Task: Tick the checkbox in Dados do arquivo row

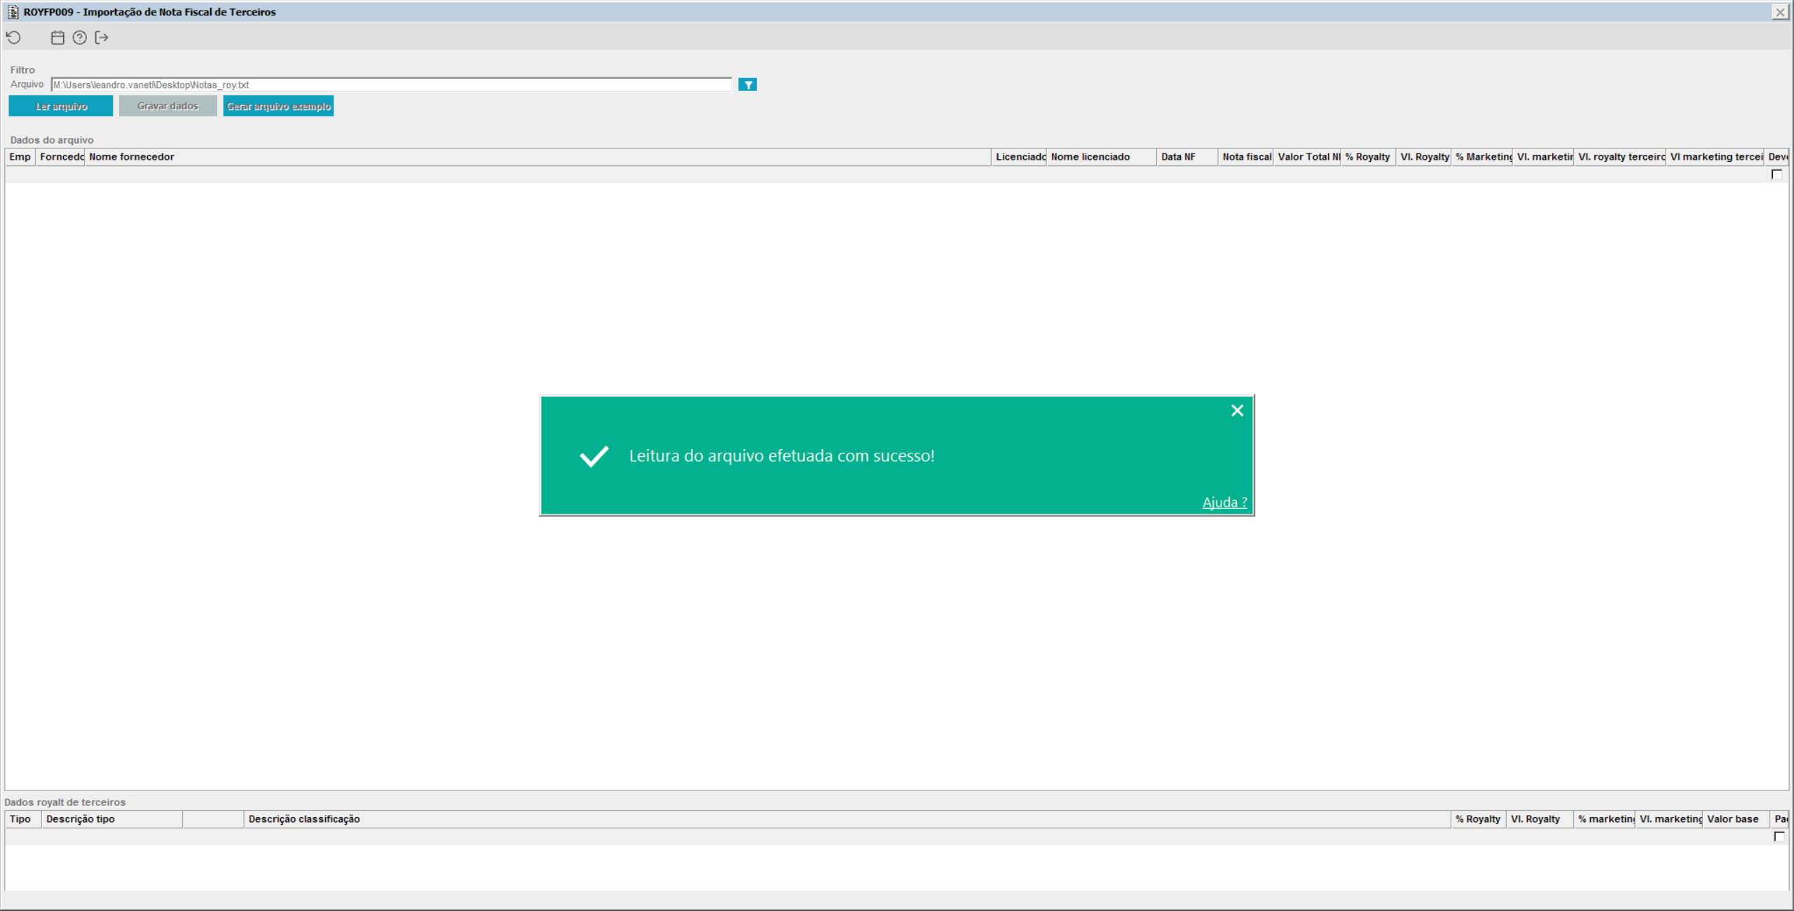Action: coord(1776,174)
